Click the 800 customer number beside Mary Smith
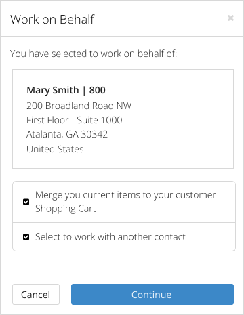This screenshot has width=244, height=315. [x=98, y=90]
